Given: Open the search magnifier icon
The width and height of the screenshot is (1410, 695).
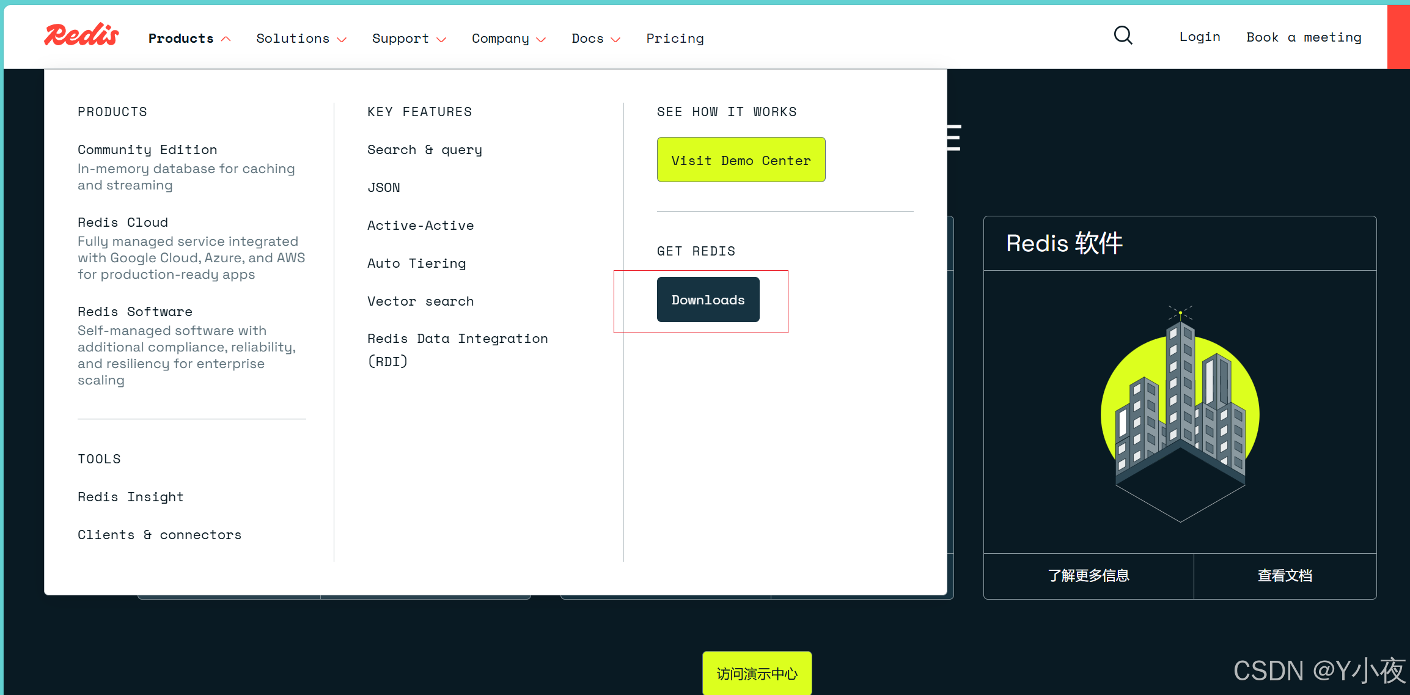Looking at the screenshot, I should [x=1123, y=36].
